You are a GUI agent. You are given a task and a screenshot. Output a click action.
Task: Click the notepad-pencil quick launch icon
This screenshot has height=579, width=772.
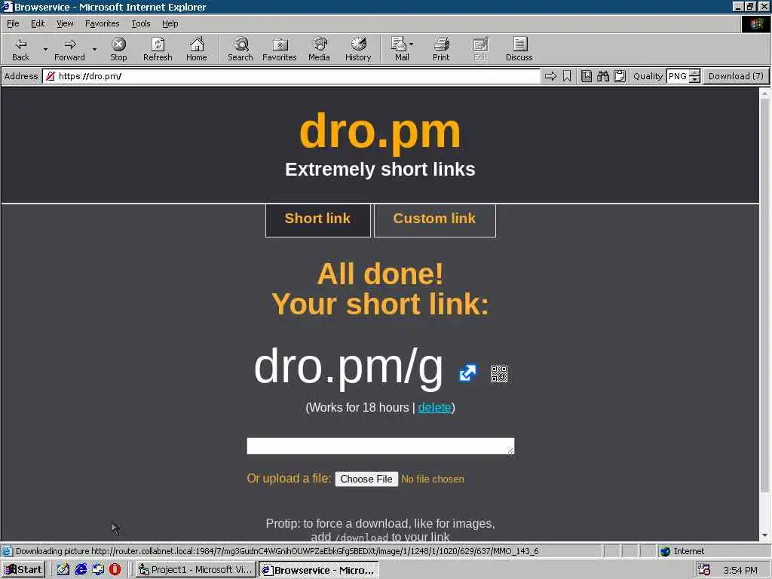63,570
